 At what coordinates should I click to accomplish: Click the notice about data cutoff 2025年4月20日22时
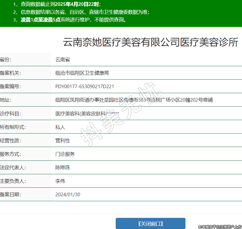pyautogui.click(x=57, y=4)
